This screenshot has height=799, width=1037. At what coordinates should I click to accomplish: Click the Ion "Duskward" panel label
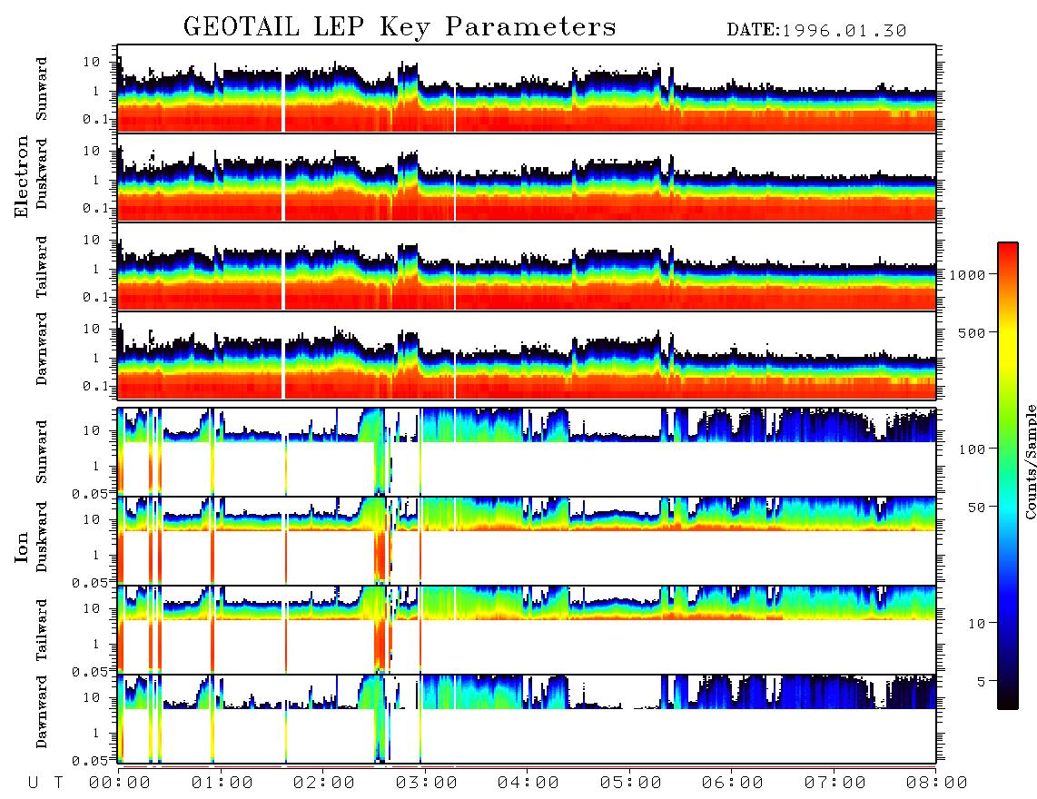pos(42,538)
